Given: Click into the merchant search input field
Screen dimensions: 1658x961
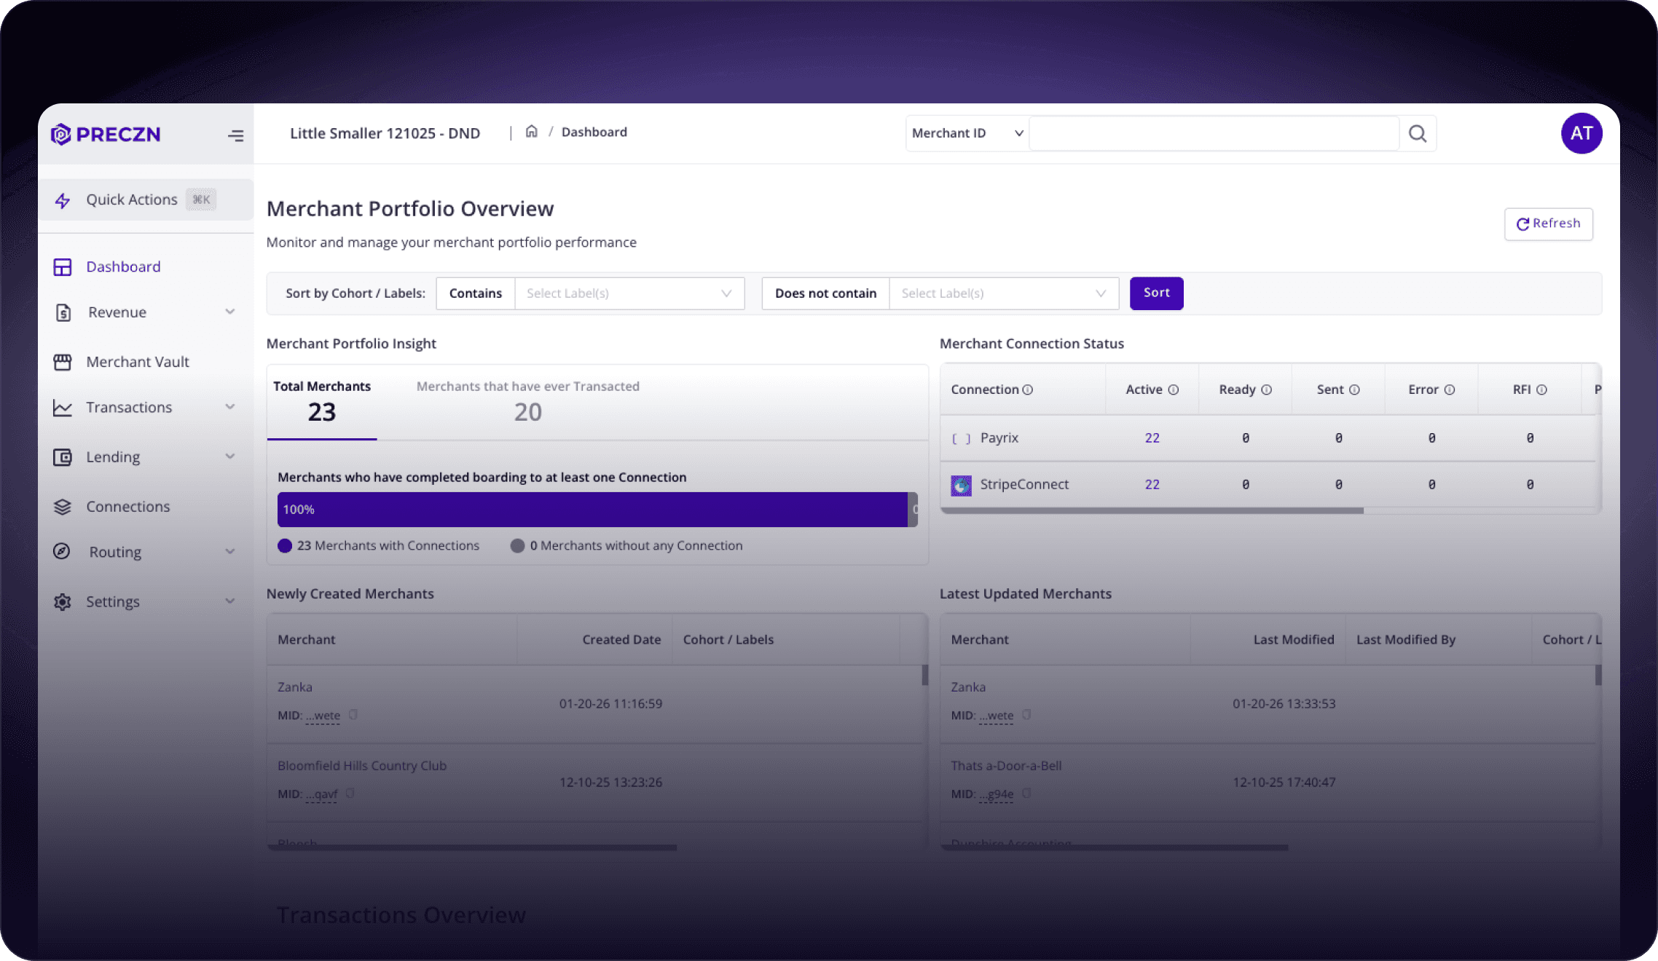Looking at the screenshot, I should [x=1213, y=134].
